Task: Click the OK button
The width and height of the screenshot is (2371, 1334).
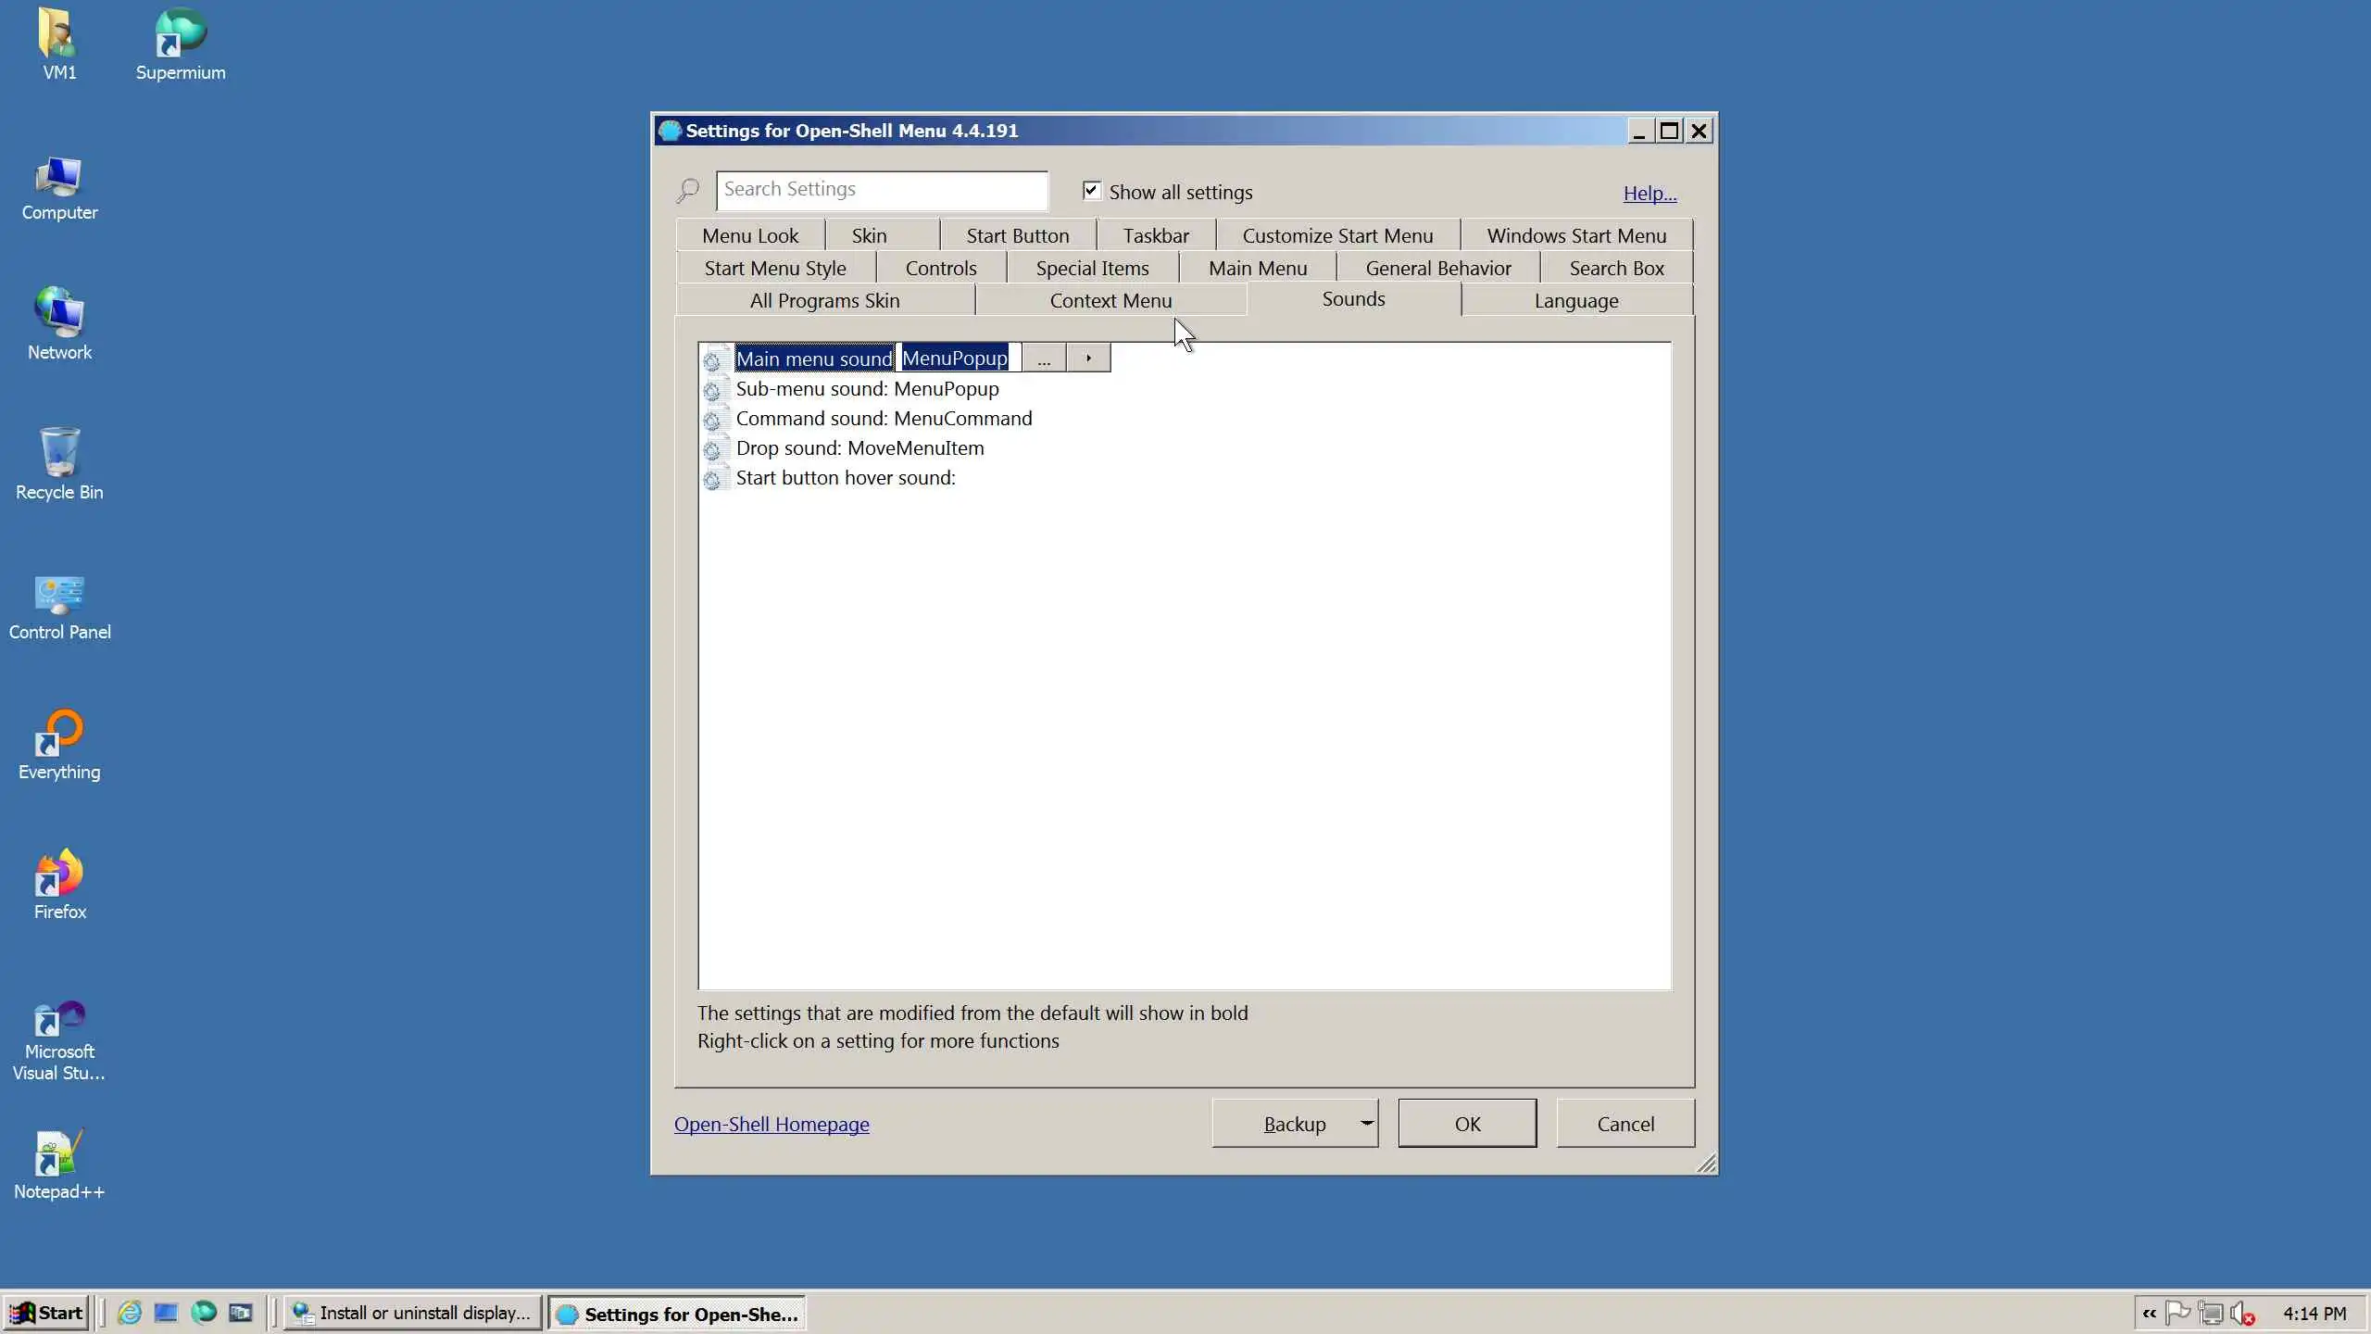Action: [1467, 1123]
